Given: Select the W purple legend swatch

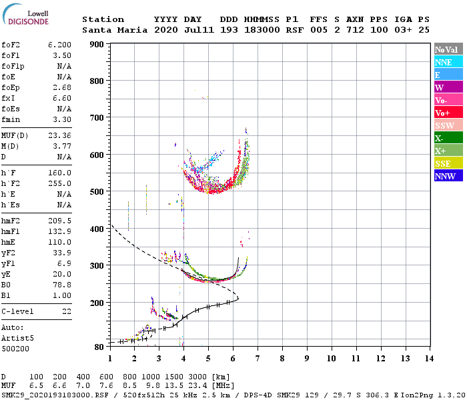Looking at the screenshot, I should pos(448,87).
